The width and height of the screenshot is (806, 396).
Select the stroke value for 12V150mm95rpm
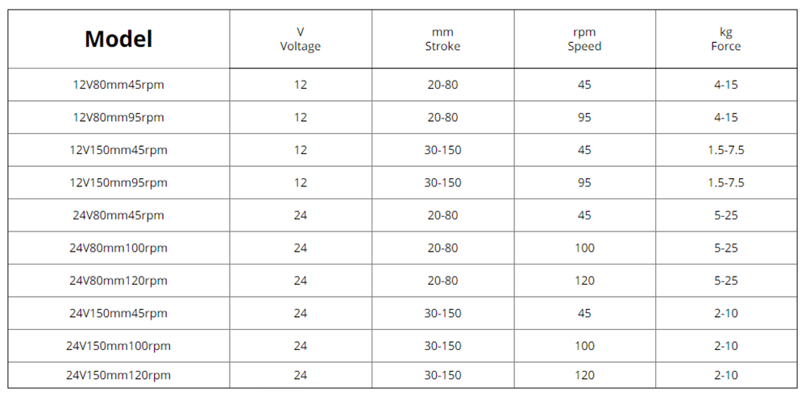click(442, 182)
